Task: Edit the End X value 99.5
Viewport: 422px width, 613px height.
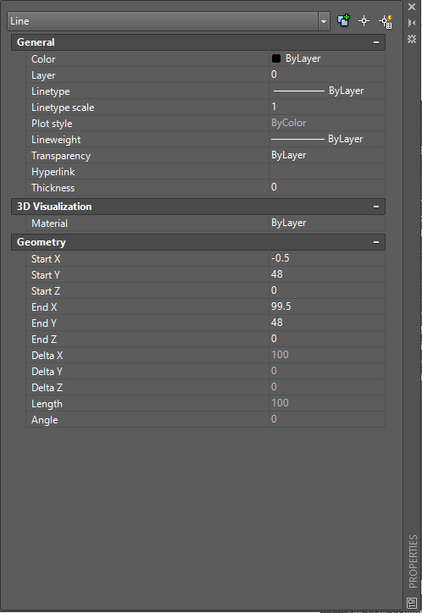Action: point(327,306)
